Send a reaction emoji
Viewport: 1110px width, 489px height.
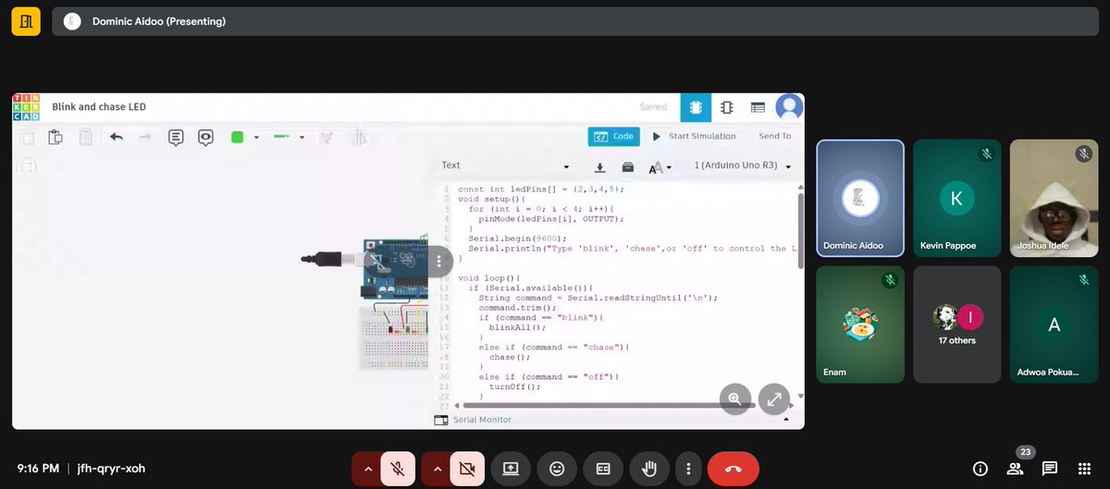[557, 469]
